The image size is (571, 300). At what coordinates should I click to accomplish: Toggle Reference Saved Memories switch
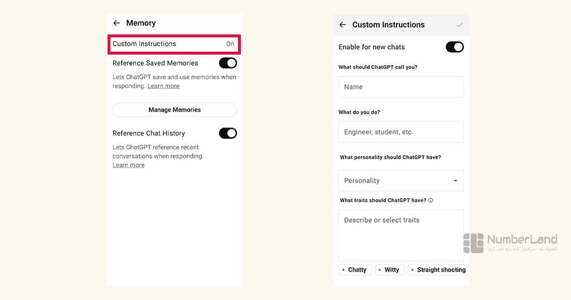click(228, 63)
